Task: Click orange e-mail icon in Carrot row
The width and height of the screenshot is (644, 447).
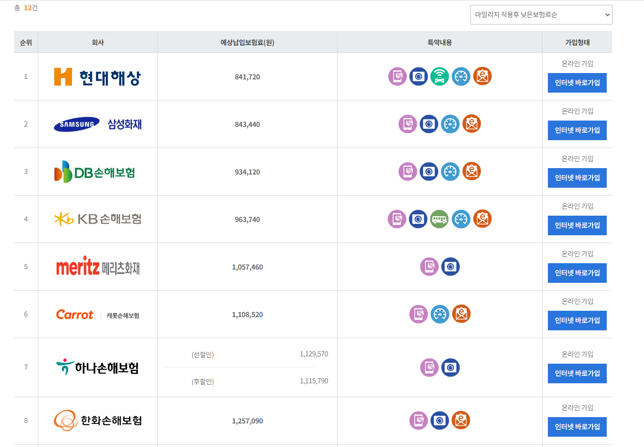Action: pyautogui.click(x=461, y=314)
